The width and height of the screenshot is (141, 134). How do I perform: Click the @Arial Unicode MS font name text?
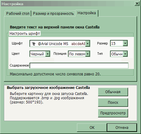click(53, 44)
